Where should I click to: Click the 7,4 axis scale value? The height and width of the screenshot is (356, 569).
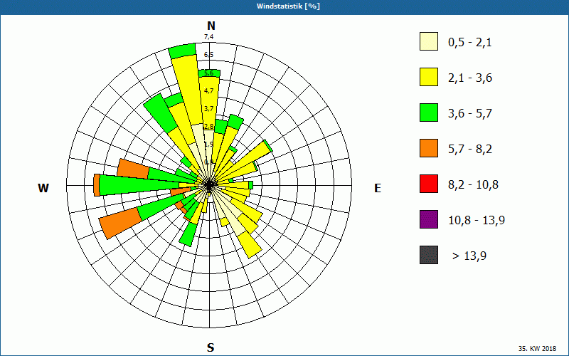208,37
